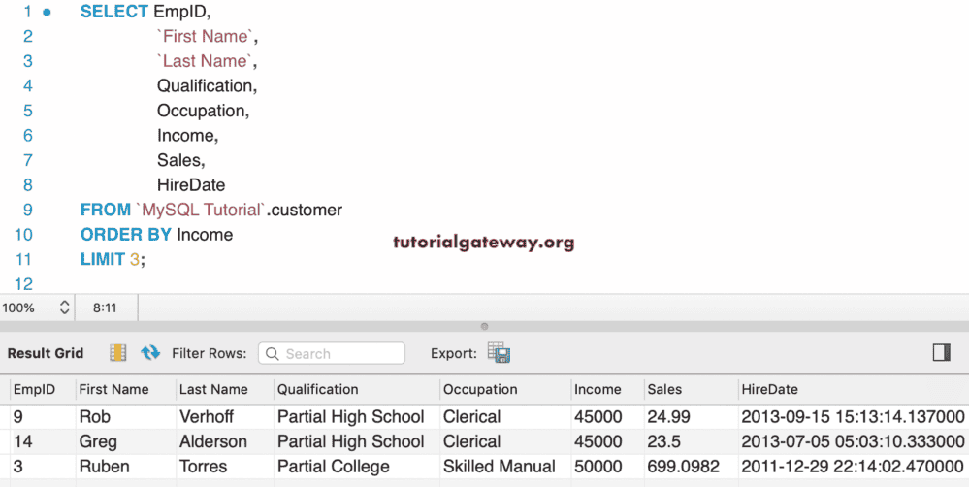Click `MySQL Tutorial` schema name in editor

[x=201, y=211]
